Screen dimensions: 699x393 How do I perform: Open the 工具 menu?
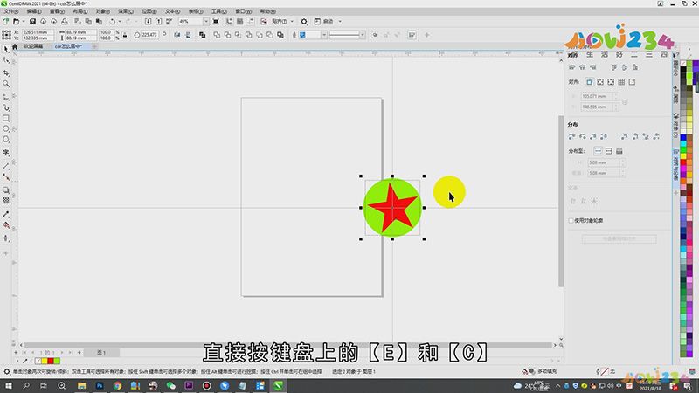pyautogui.click(x=219, y=11)
